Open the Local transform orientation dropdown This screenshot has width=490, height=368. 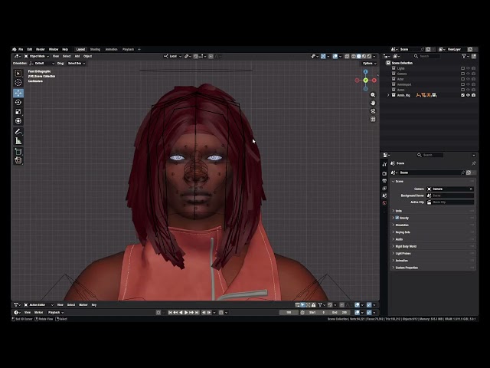pos(172,56)
